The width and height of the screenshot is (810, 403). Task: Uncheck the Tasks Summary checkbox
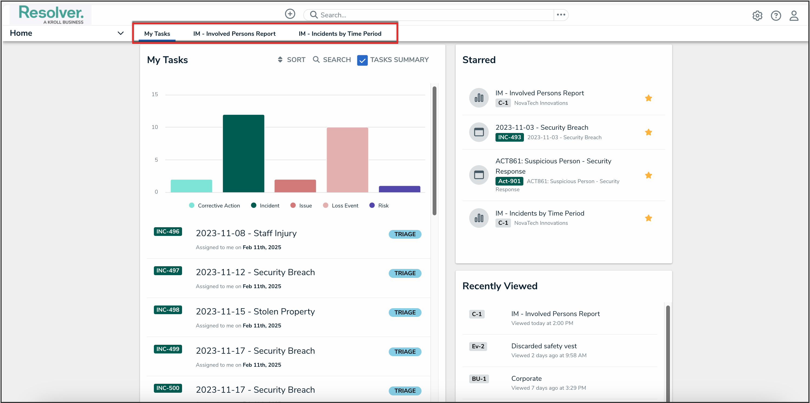click(x=362, y=60)
